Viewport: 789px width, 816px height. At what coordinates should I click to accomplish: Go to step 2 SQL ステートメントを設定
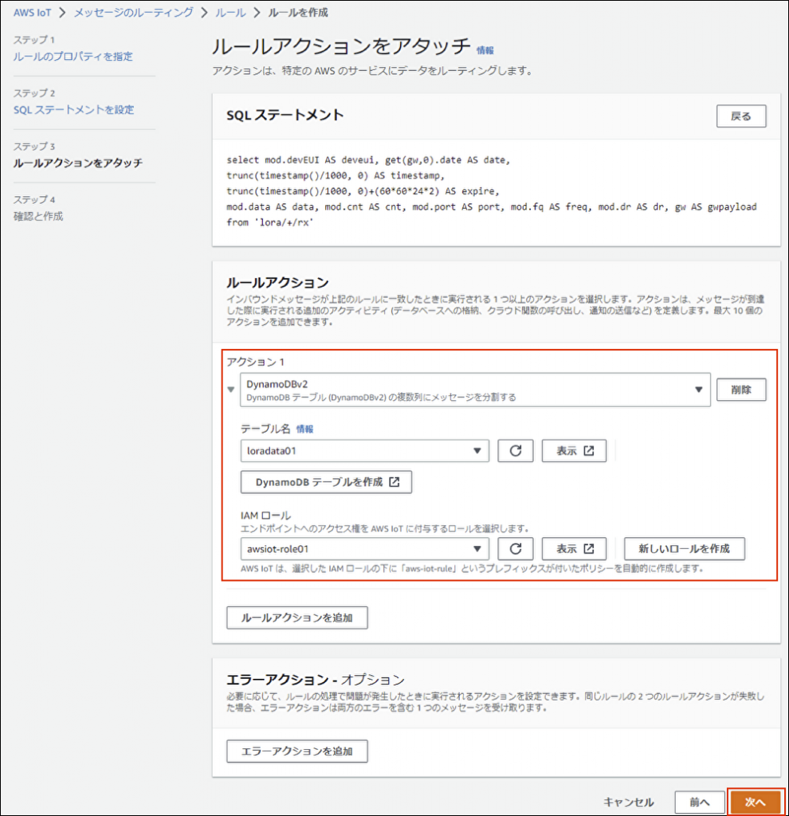(x=74, y=110)
